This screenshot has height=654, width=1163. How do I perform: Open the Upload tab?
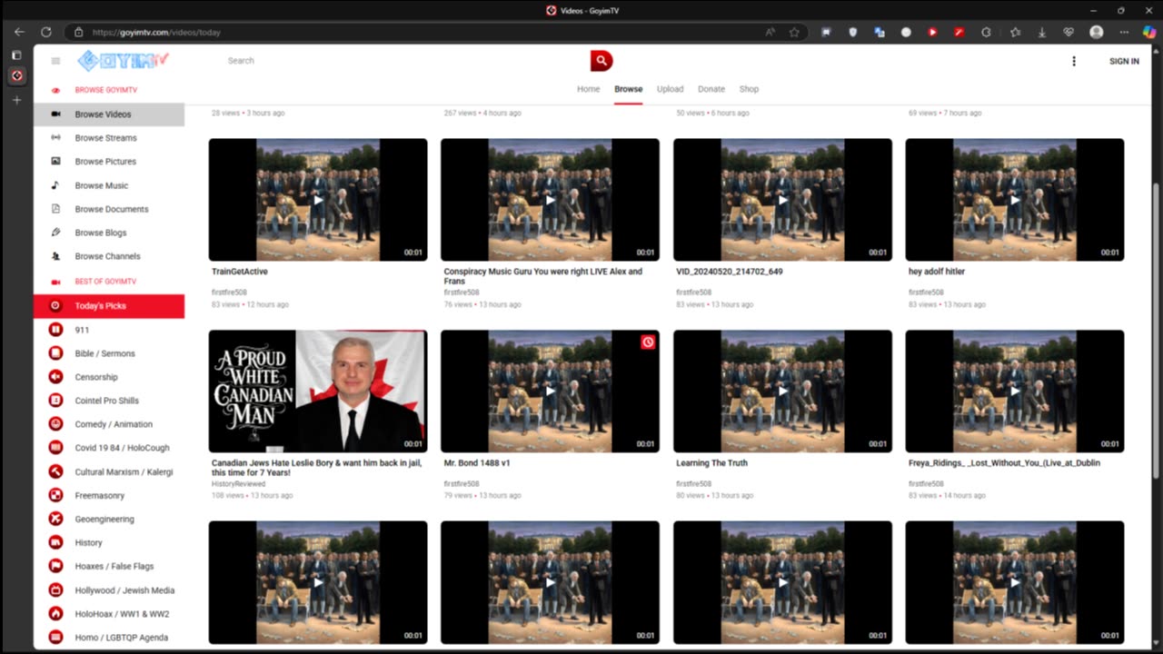point(670,89)
